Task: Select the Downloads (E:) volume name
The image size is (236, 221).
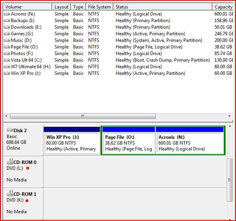Action: click(x=26, y=27)
